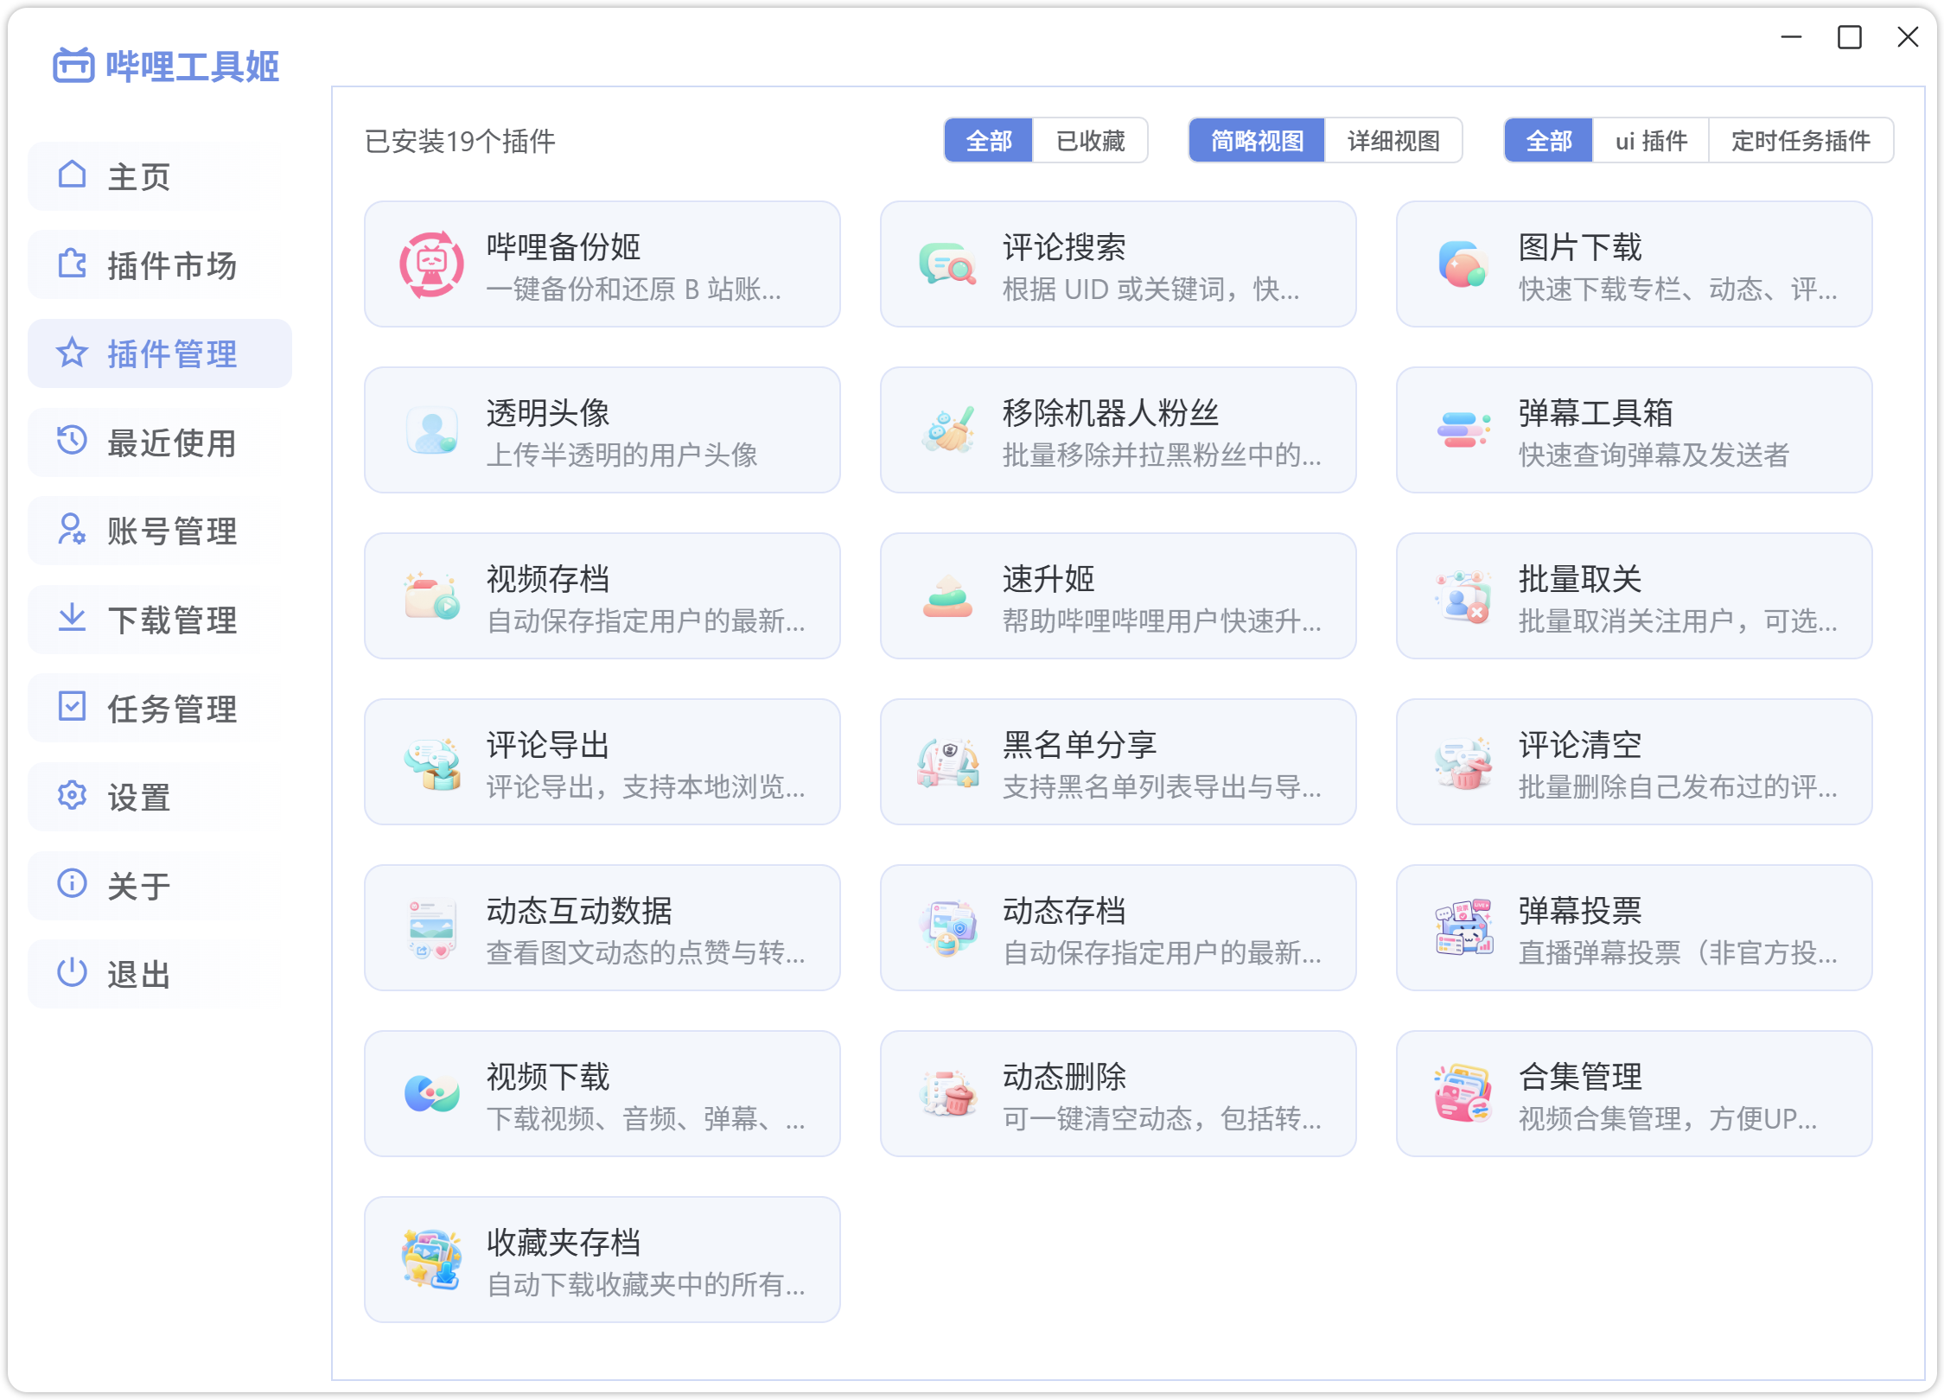Click the 评论搜索 plugin icon
Viewport: 1944px width, 1400px height.
[x=947, y=264]
